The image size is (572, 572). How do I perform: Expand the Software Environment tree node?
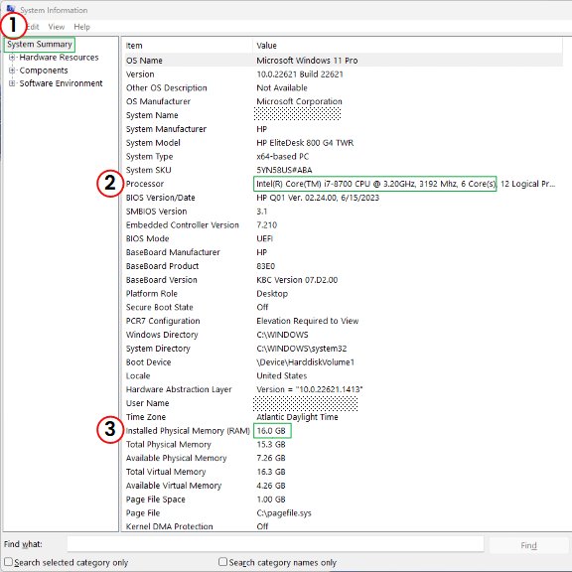tap(12, 83)
